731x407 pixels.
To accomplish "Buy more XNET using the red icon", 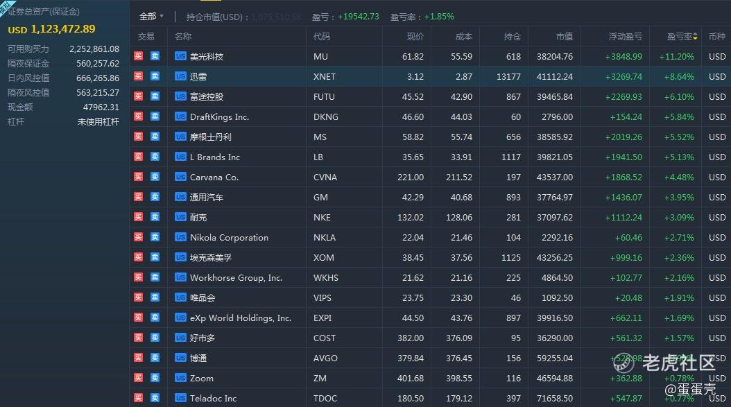I will point(139,76).
